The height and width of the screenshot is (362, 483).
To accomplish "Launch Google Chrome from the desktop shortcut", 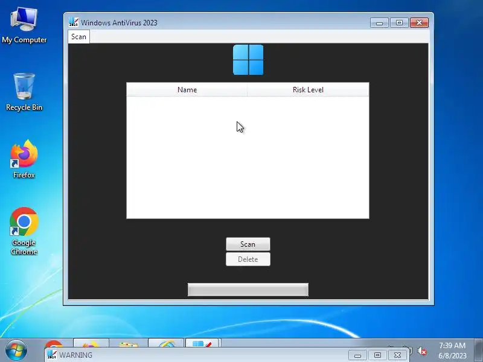I will point(24,231).
